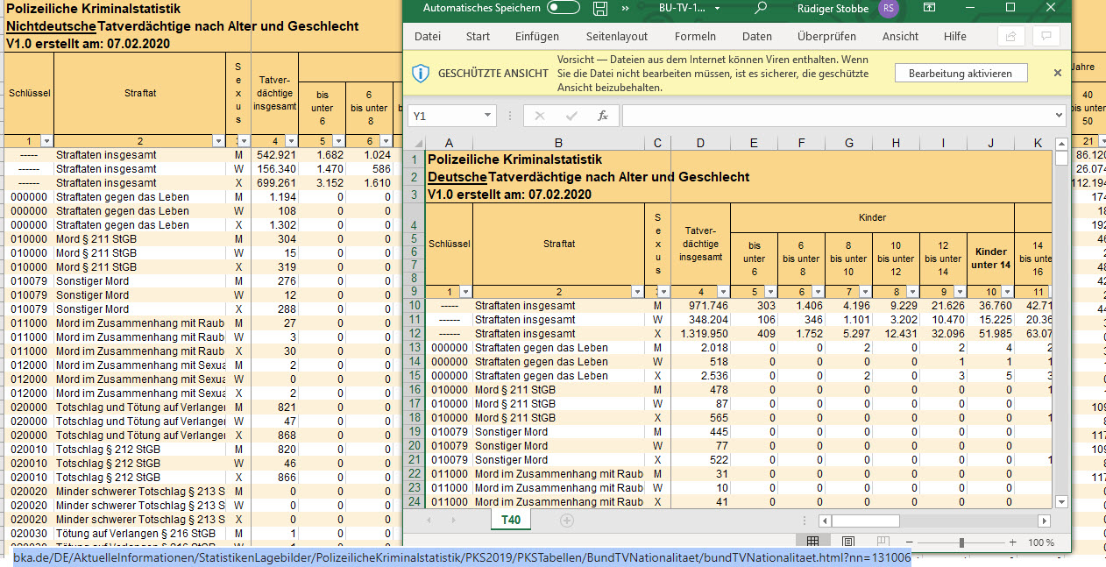
Task: Select the T40 sheet tab
Action: (x=510, y=521)
